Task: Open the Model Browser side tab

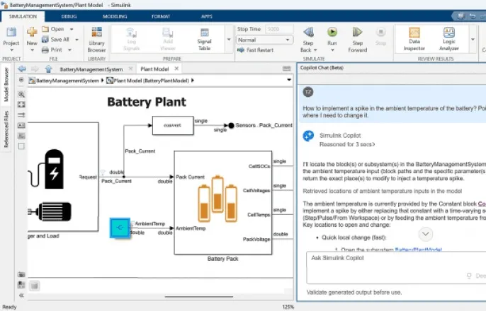Action: point(6,84)
